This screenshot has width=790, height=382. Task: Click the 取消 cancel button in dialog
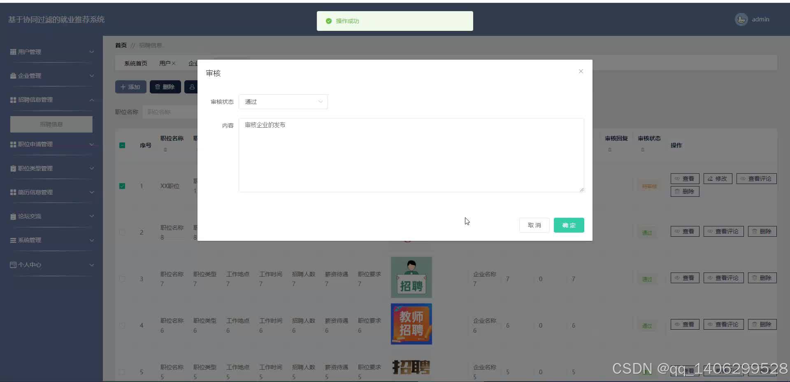point(534,225)
